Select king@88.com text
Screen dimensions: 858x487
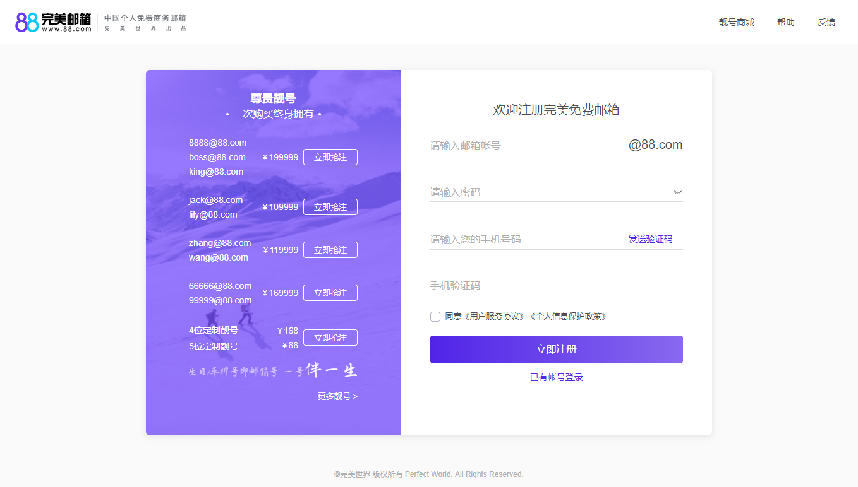[216, 172]
